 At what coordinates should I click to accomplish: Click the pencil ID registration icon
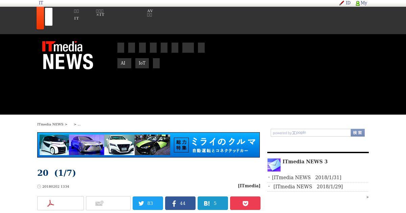click(x=342, y=3)
